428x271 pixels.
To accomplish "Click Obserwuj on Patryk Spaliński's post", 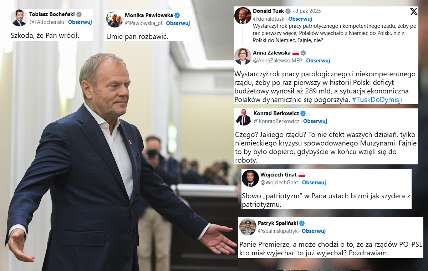I will coord(314,231).
